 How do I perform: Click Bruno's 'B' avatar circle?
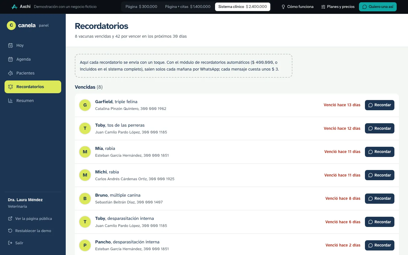point(85,199)
